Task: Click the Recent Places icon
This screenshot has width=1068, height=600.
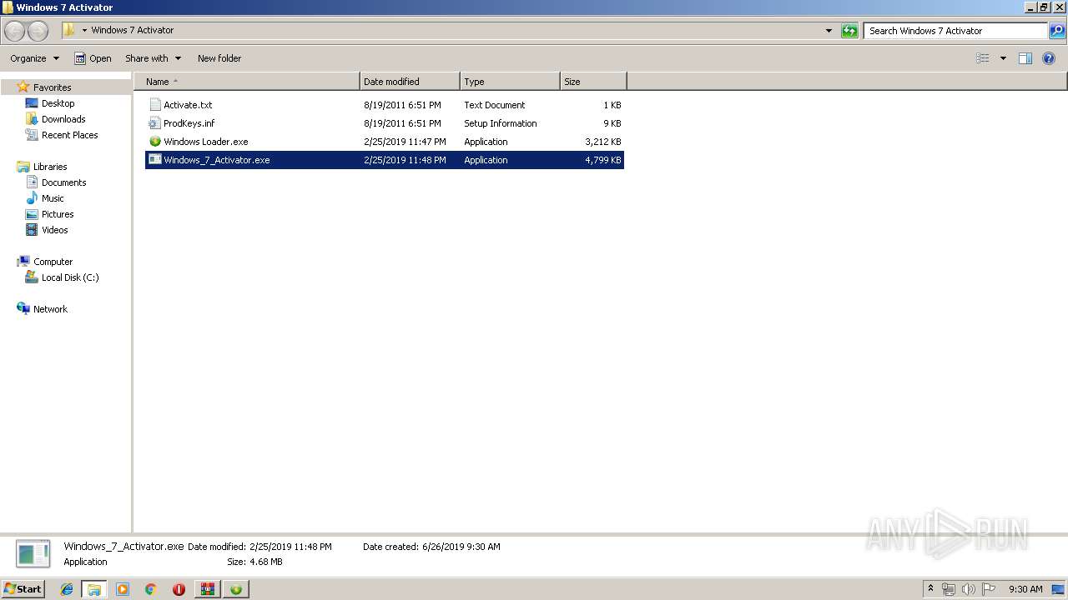Action: click(32, 135)
